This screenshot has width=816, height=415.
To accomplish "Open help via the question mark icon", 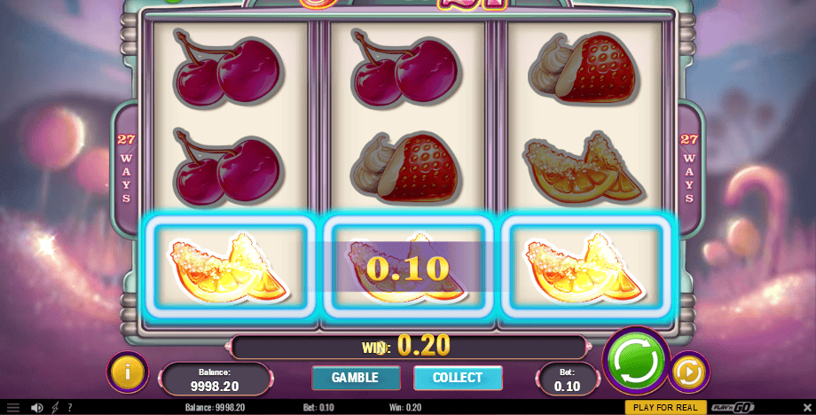I will pos(70,408).
